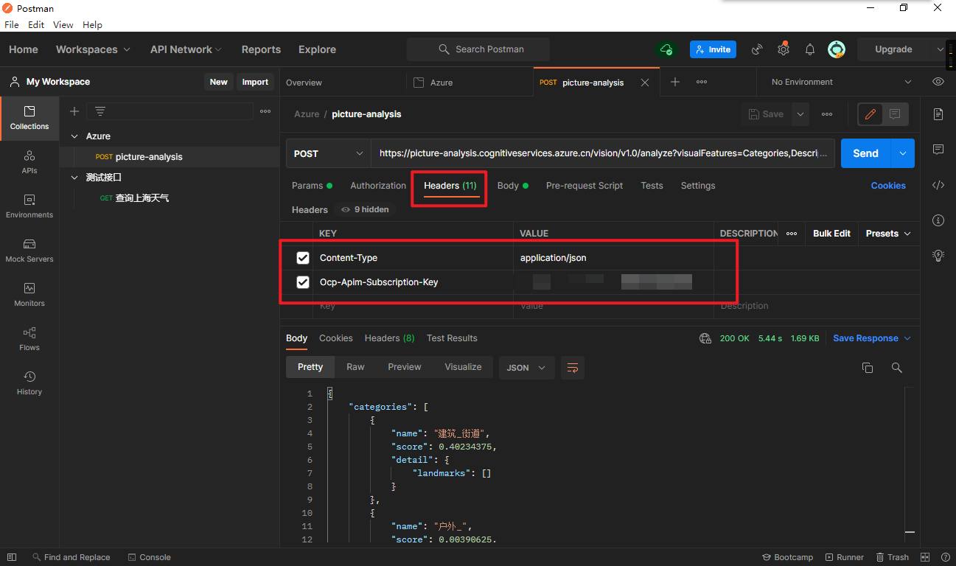Screen dimensions: 956x566
Task: Click the Upgrade button
Action: (x=893, y=49)
